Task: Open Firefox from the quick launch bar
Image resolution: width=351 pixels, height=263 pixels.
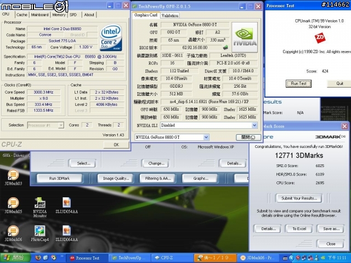Action: tap(38, 258)
